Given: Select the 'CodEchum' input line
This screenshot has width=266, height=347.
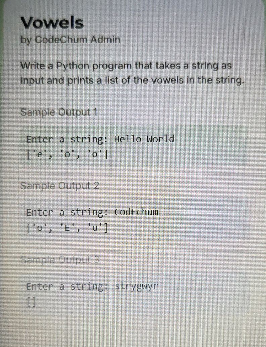Looking at the screenshot, I should pos(92,212).
